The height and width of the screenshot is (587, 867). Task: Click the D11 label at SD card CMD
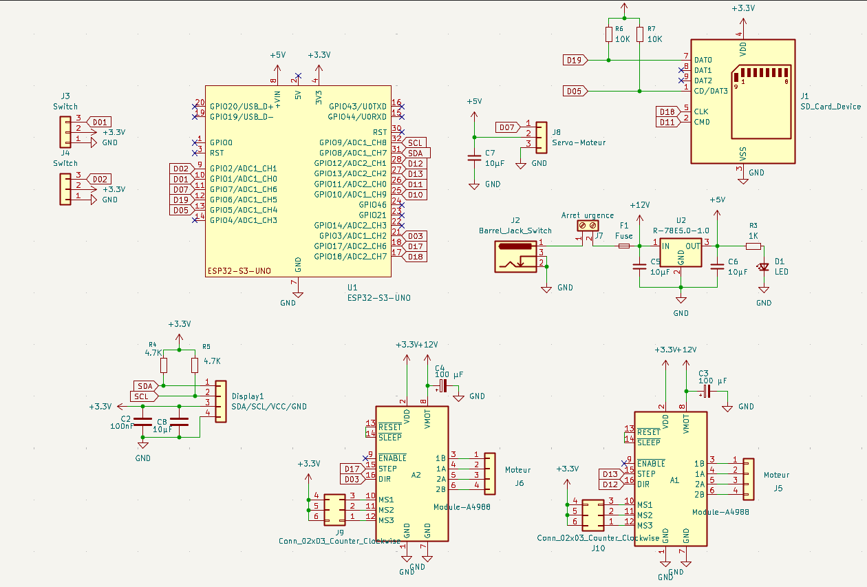[667, 122]
